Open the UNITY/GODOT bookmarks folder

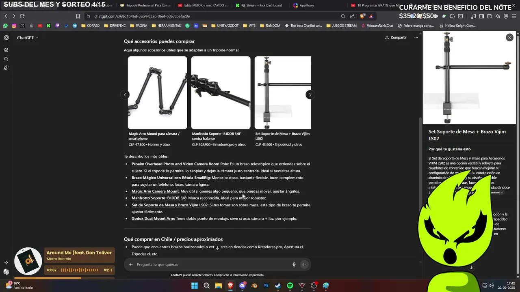click(x=225, y=26)
